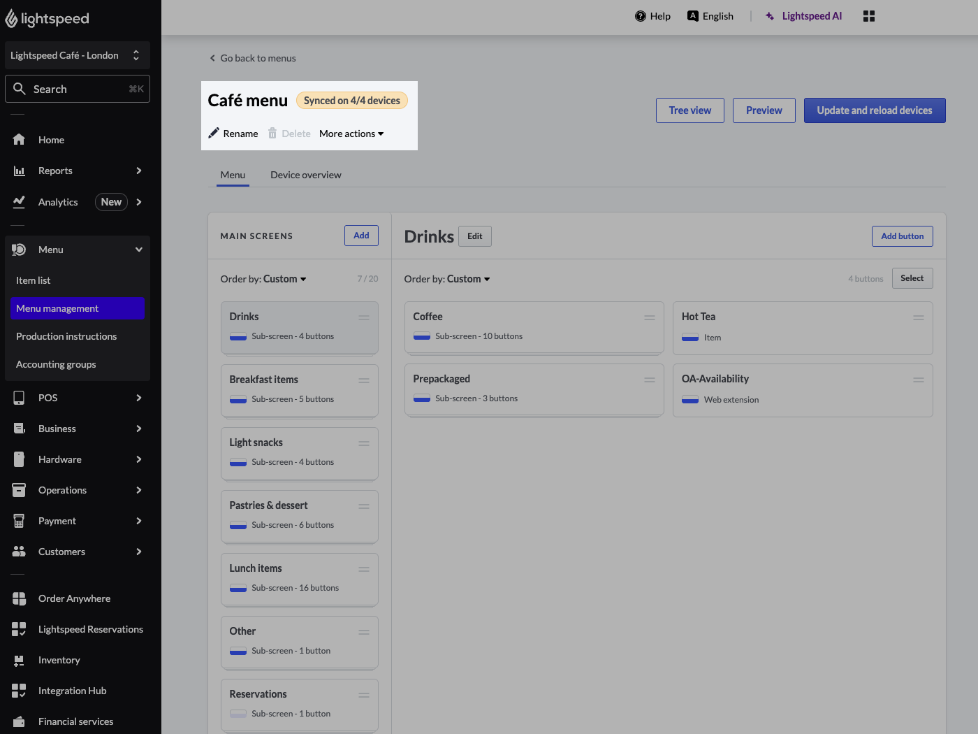The image size is (978, 734).
Task: Click the Inventory icon
Action: pos(19,660)
